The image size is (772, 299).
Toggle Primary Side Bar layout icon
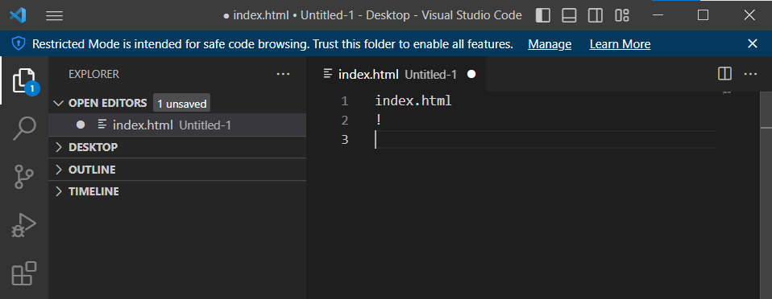point(543,16)
